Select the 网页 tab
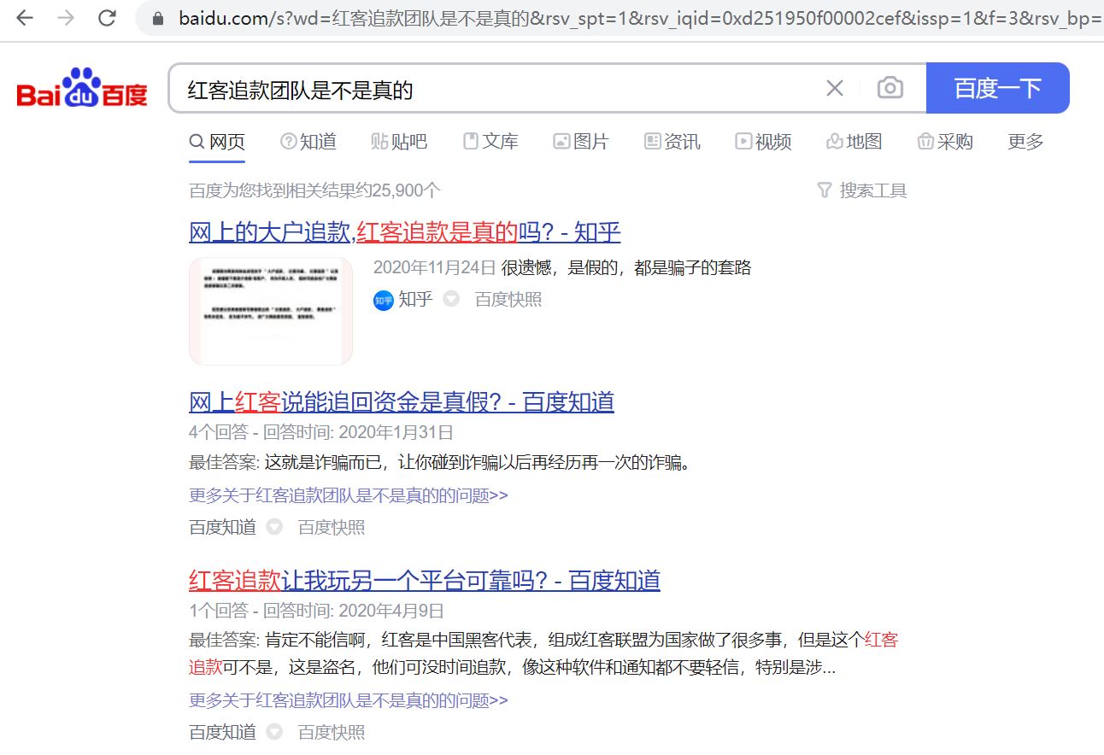This screenshot has width=1104, height=755. 217,142
